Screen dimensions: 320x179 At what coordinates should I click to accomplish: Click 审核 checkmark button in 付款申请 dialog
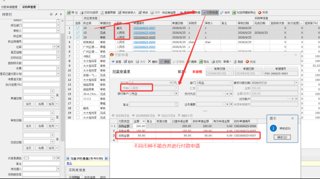pos(165,61)
